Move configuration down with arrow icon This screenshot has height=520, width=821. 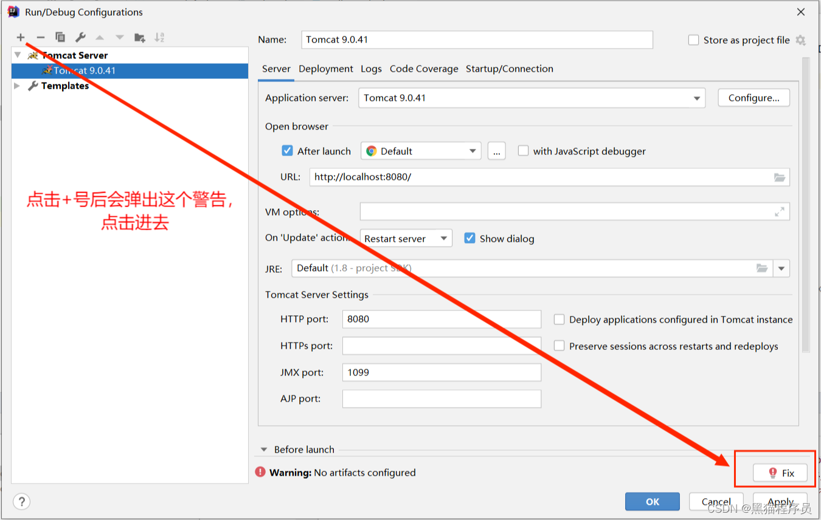[120, 38]
